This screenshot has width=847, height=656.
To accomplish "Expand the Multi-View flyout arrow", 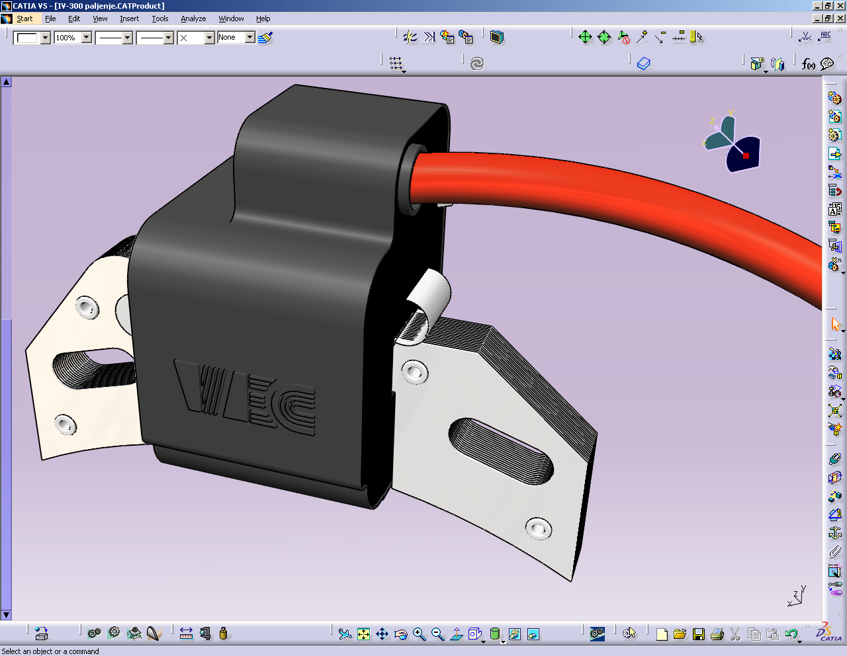I will coord(484,642).
